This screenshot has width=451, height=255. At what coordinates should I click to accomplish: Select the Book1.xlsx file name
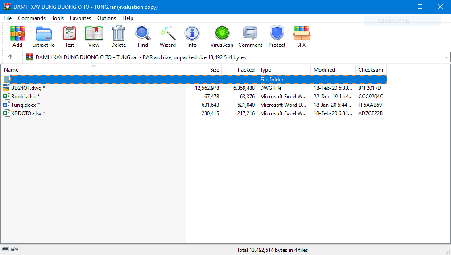pyautogui.click(x=25, y=97)
